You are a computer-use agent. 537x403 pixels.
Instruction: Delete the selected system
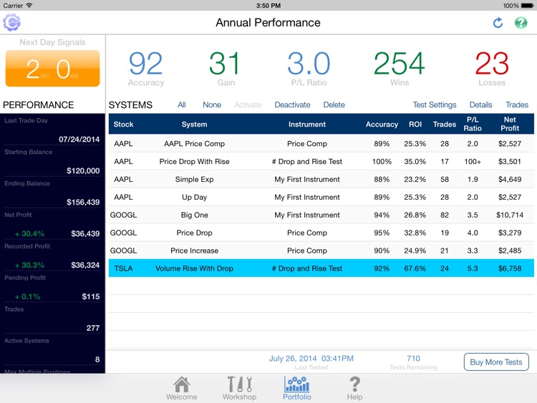334,105
